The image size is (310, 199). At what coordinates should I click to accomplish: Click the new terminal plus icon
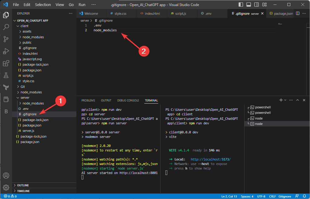281,100
